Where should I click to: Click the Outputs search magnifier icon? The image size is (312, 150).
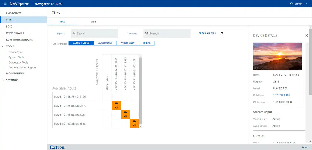click(x=147, y=33)
